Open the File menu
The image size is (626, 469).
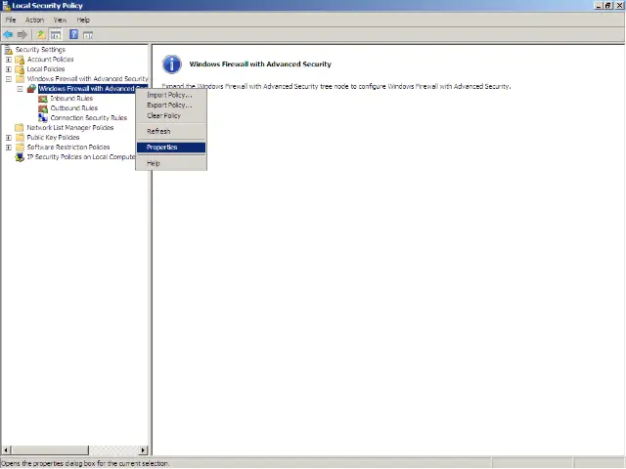pos(11,20)
